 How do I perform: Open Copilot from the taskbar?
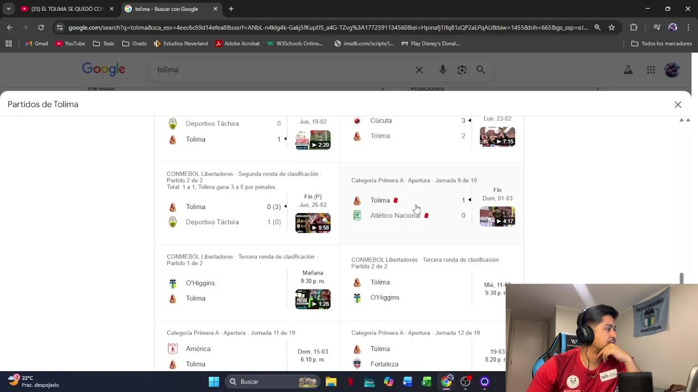point(388,382)
